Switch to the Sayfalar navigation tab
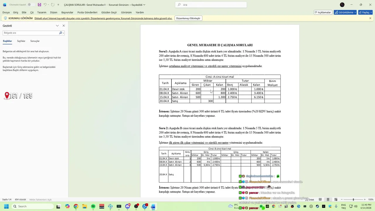375x211 pixels. [21, 41]
